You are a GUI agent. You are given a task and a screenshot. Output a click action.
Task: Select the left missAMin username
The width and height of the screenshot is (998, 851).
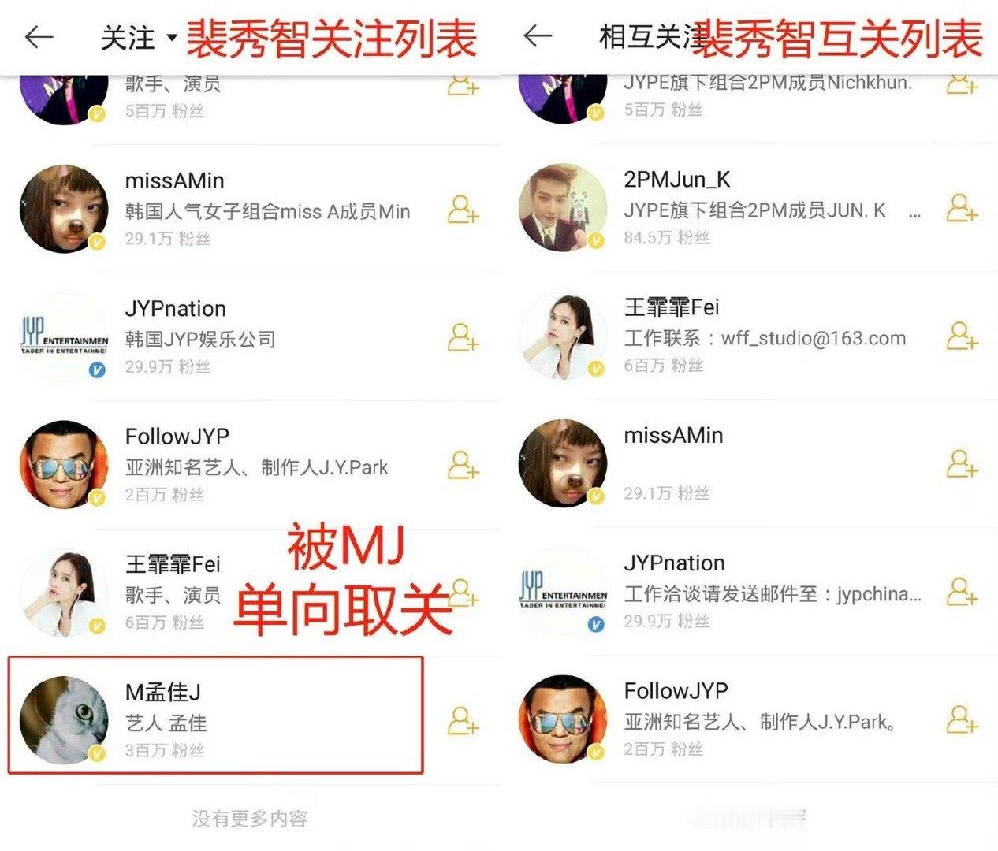point(174,180)
